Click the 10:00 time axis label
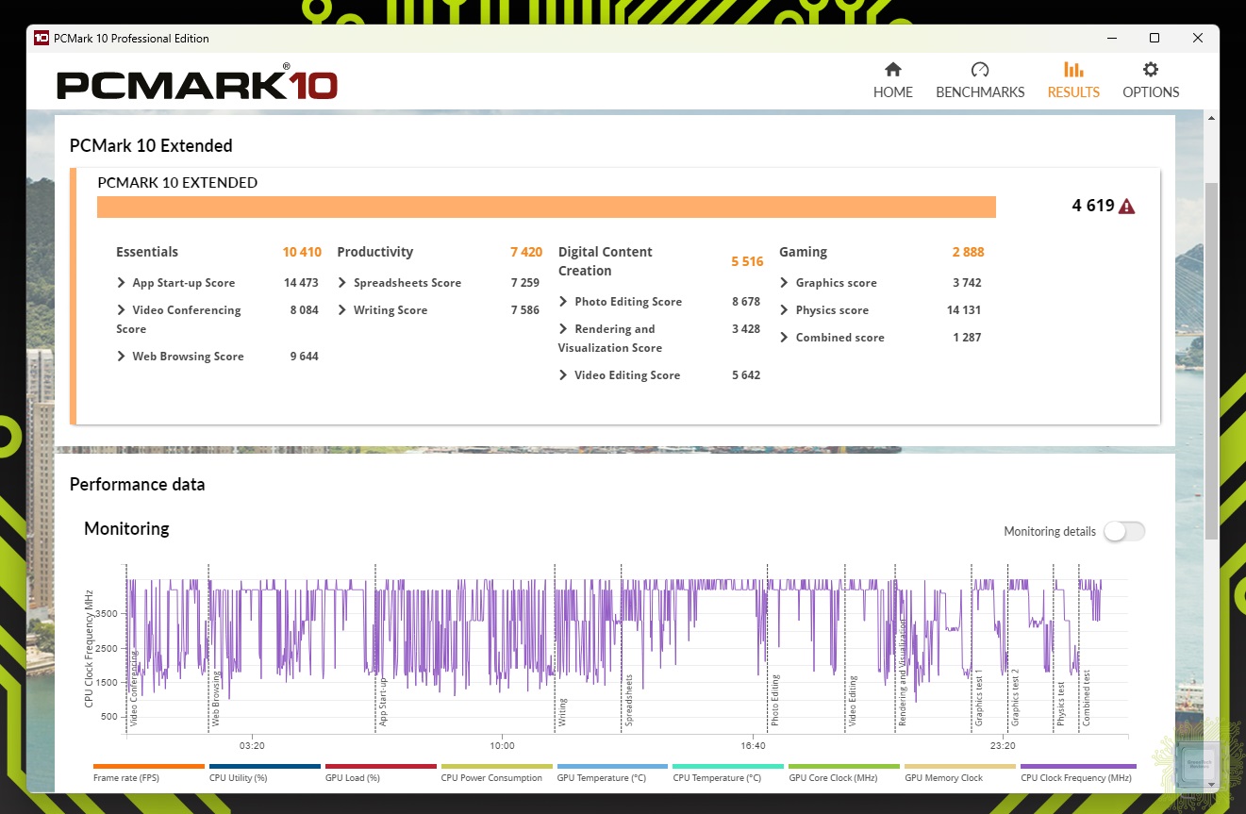This screenshot has width=1246, height=814. [x=502, y=746]
